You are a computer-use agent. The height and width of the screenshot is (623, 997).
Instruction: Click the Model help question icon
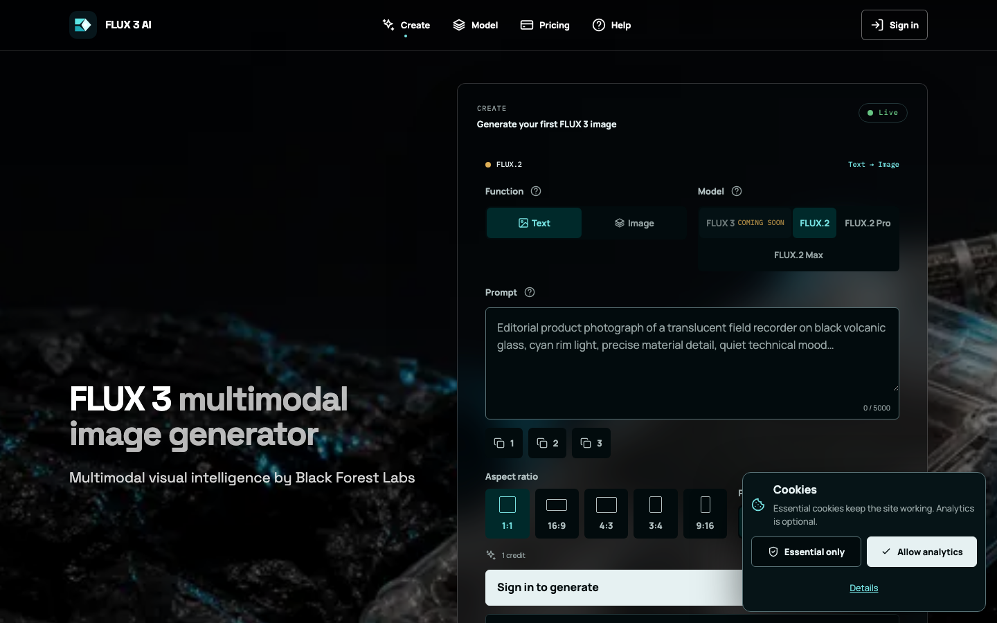[737, 191]
